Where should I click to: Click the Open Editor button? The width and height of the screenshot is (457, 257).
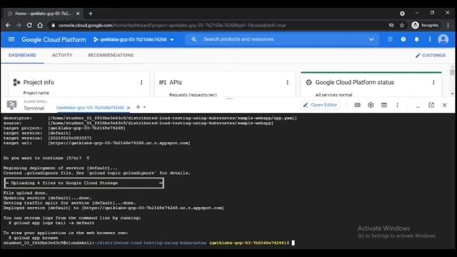(320, 105)
